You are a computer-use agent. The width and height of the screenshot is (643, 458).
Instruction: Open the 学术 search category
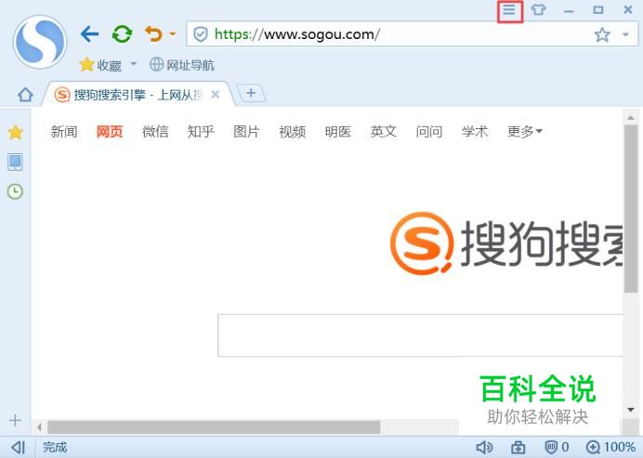tap(475, 132)
